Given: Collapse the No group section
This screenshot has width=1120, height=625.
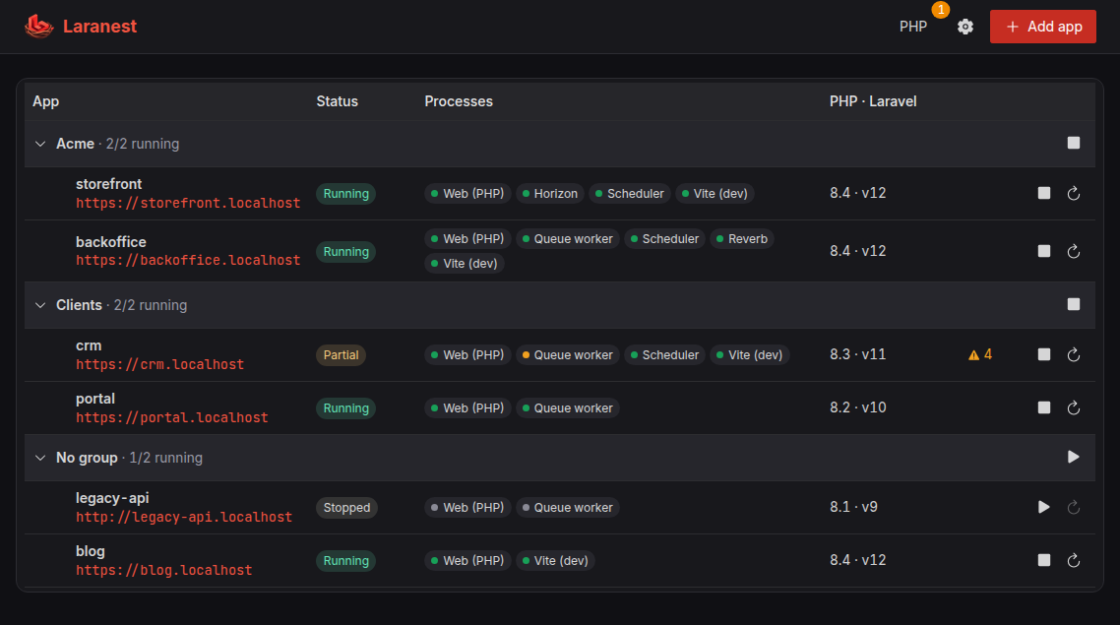Looking at the screenshot, I should coord(40,458).
